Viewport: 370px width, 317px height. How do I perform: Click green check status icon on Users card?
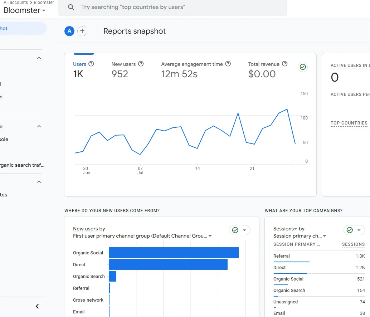pos(303,67)
